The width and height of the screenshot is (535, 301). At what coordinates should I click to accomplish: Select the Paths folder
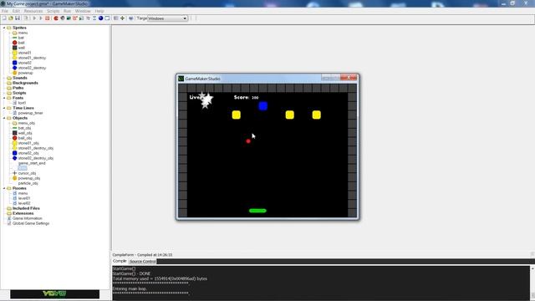click(x=18, y=88)
